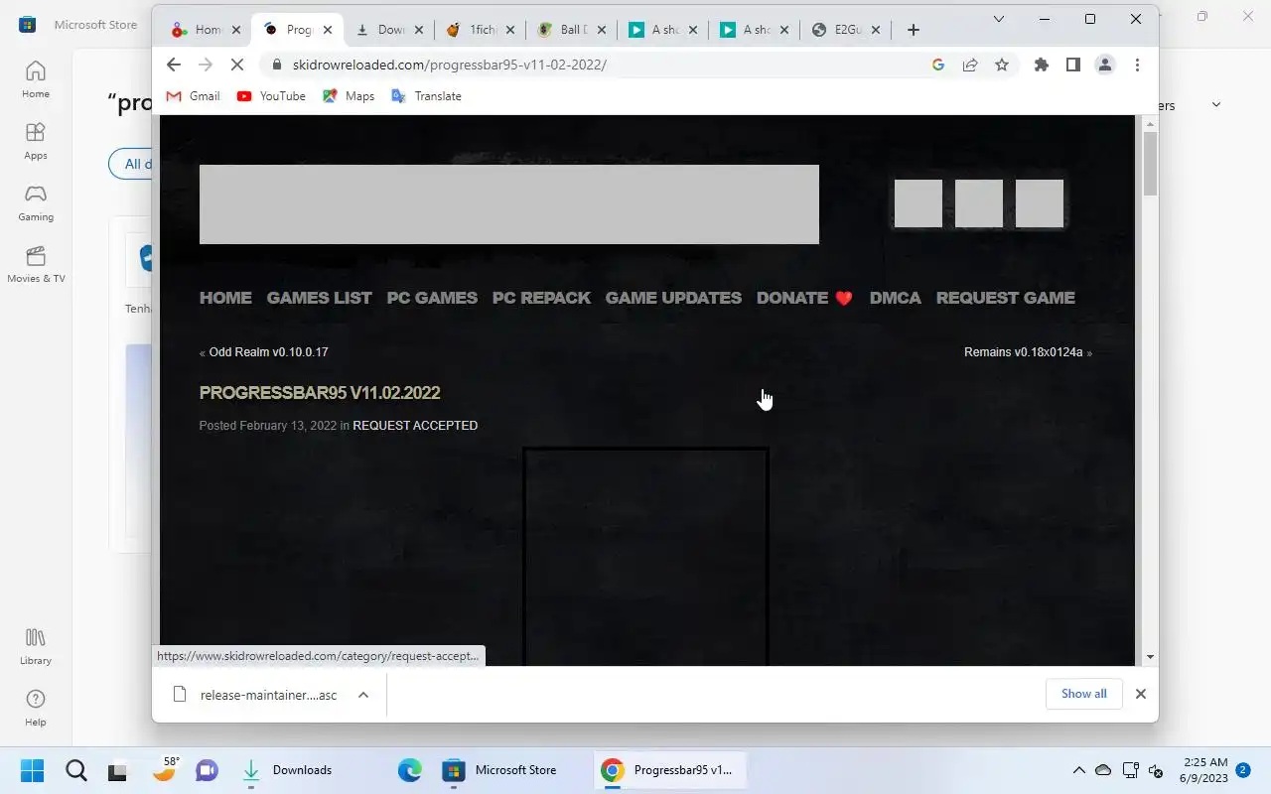Open Gaming in Microsoft Store sidebar
The width and height of the screenshot is (1271, 794).
(36, 202)
